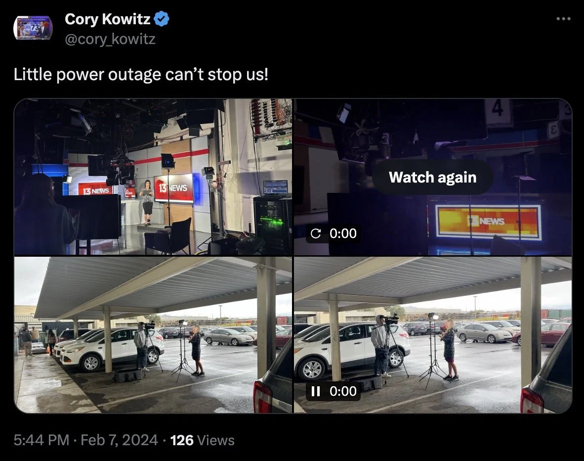Open the studio photo with reporter
The image size is (584, 461).
click(x=153, y=177)
